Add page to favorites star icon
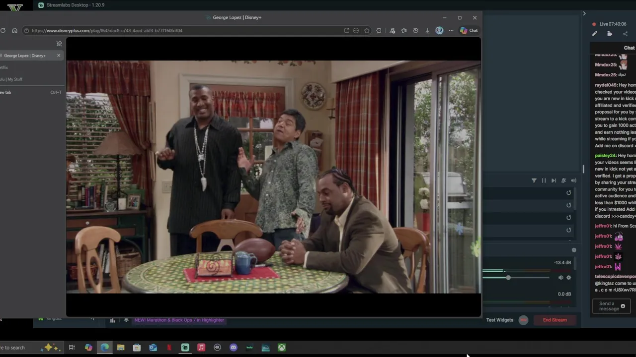The height and width of the screenshot is (357, 636). [x=367, y=30]
